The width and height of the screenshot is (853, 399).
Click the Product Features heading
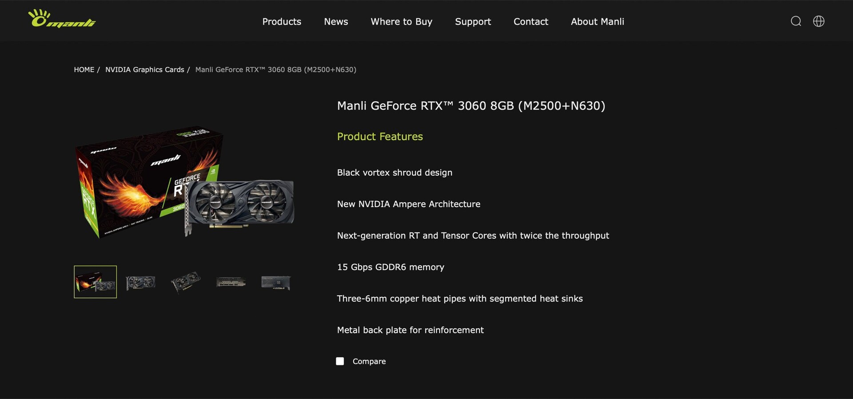[380, 137]
